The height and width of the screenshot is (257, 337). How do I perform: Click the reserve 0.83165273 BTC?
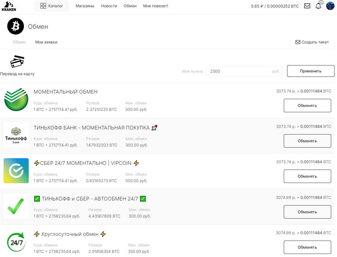pos(101,181)
